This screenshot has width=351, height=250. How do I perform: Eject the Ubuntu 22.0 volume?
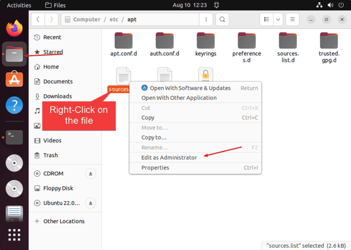coord(90,203)
